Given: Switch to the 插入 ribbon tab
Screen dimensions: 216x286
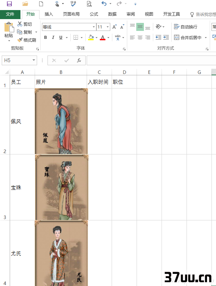Looking at the screenshot, I should pyautogui.click(x=49, y=14).
